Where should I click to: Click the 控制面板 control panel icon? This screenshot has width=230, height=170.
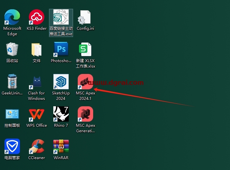click(12, 114)
